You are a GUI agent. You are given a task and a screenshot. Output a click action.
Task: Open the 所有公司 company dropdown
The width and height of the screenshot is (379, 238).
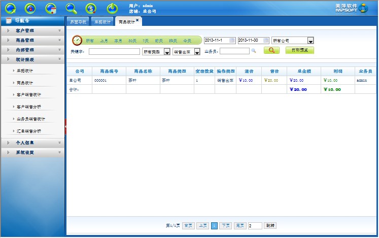[311, 41]
